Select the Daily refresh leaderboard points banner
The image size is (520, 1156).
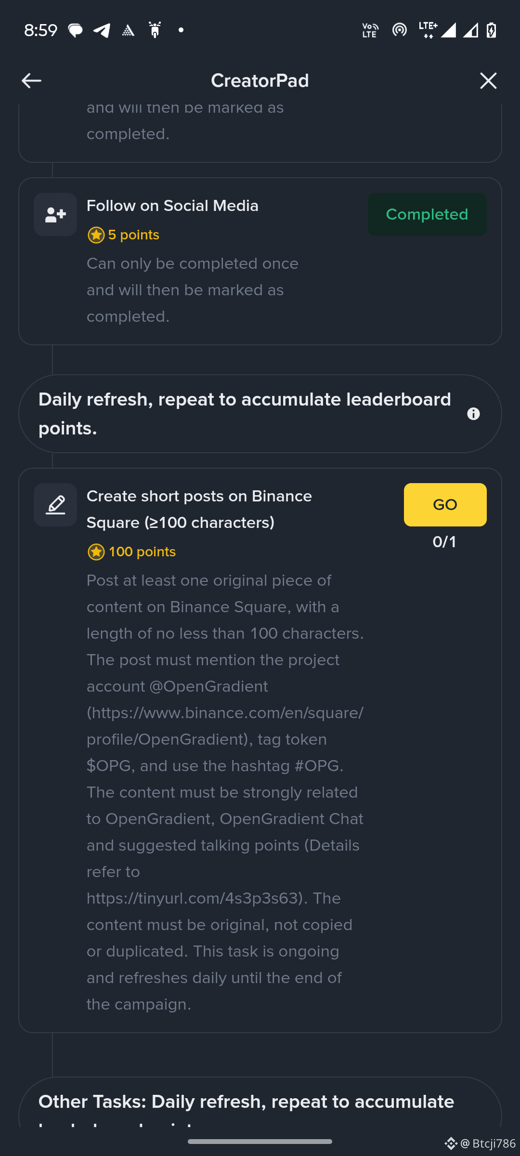[260, 414]
